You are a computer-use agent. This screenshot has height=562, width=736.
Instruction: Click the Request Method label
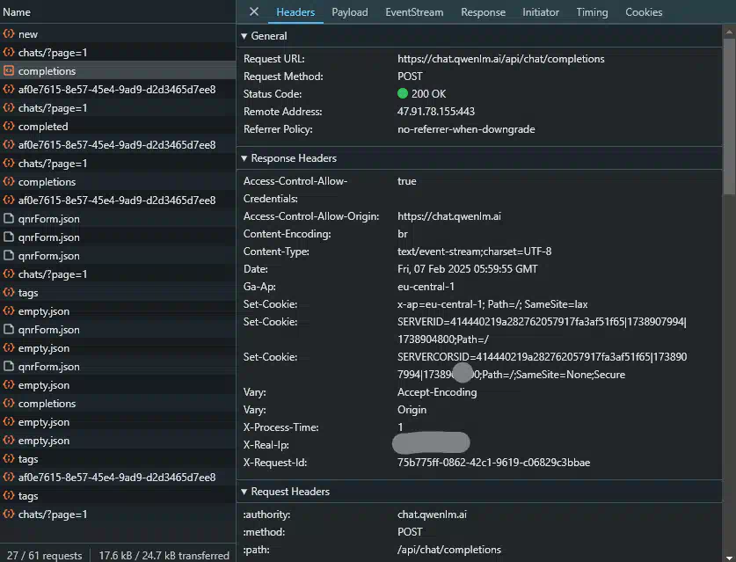283,76
